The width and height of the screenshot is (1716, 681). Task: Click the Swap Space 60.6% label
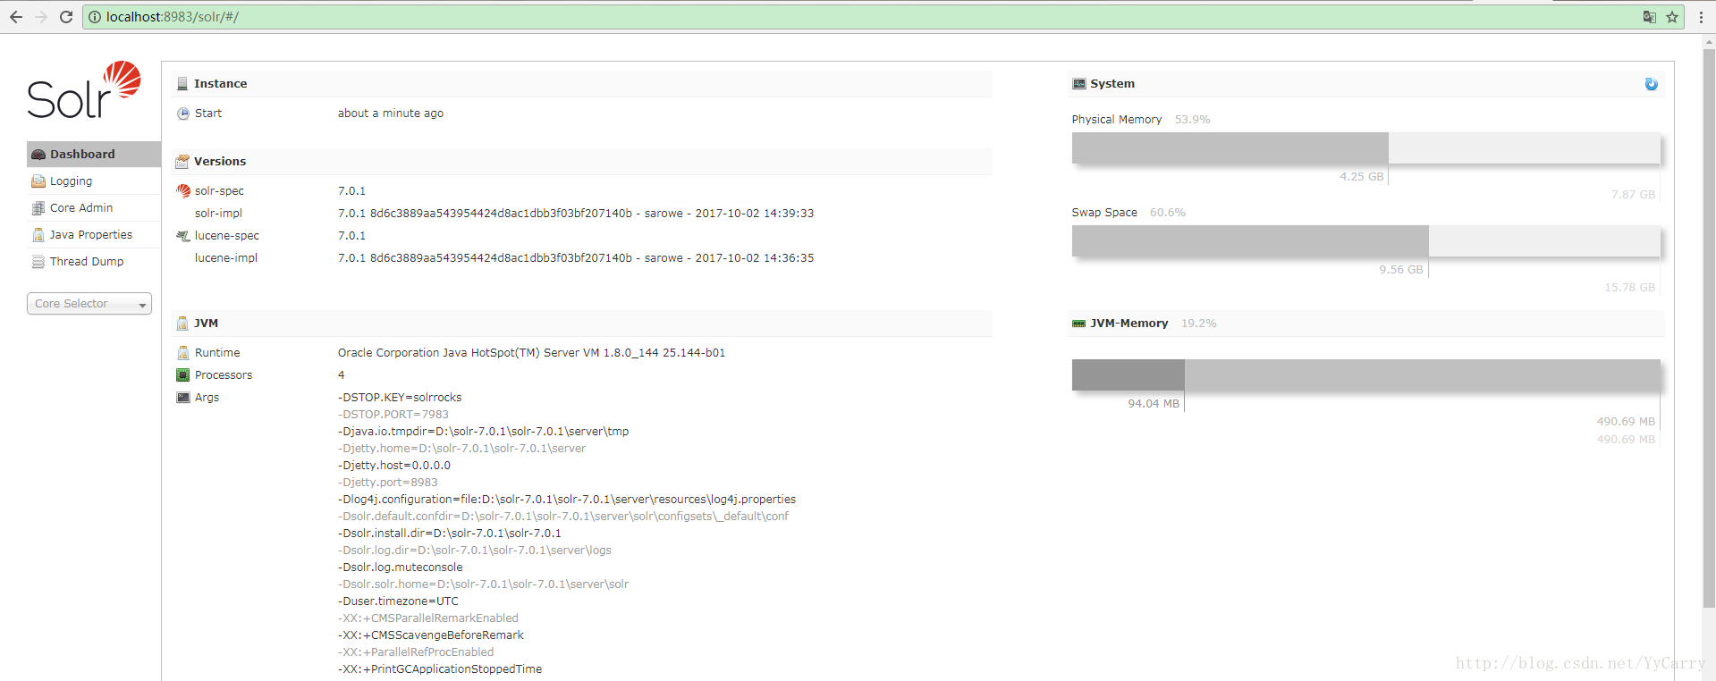(x=1168, y=213)
